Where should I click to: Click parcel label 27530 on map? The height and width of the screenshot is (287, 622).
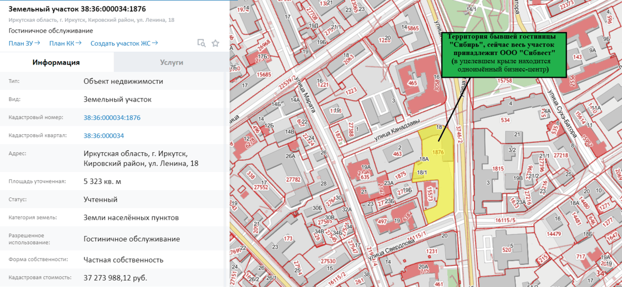click(x=328, y=261)
